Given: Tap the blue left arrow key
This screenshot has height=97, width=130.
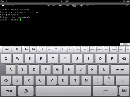Looking at the screenshot, I should (42, 49).
